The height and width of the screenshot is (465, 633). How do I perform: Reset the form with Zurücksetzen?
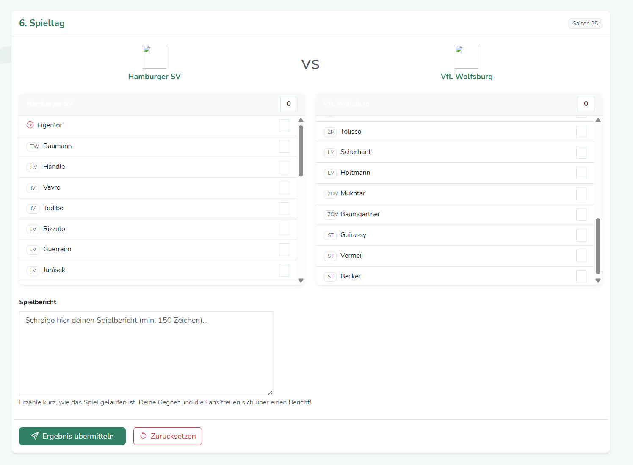tap(168, 436)
